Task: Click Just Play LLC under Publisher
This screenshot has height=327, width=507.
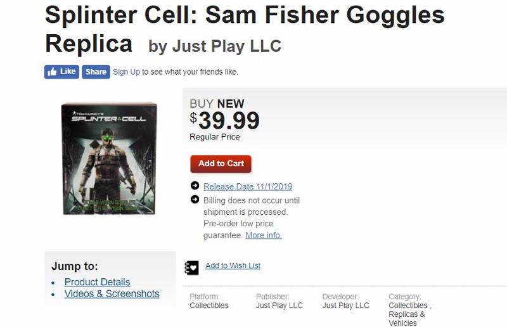Action: (x=279, y=305)
